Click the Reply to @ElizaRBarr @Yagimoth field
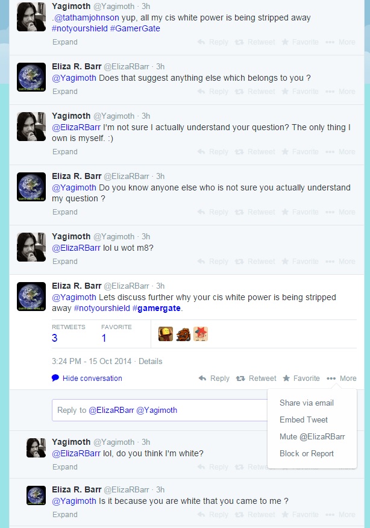Screen dimensions: 370x528 click(x=160, y=410)
